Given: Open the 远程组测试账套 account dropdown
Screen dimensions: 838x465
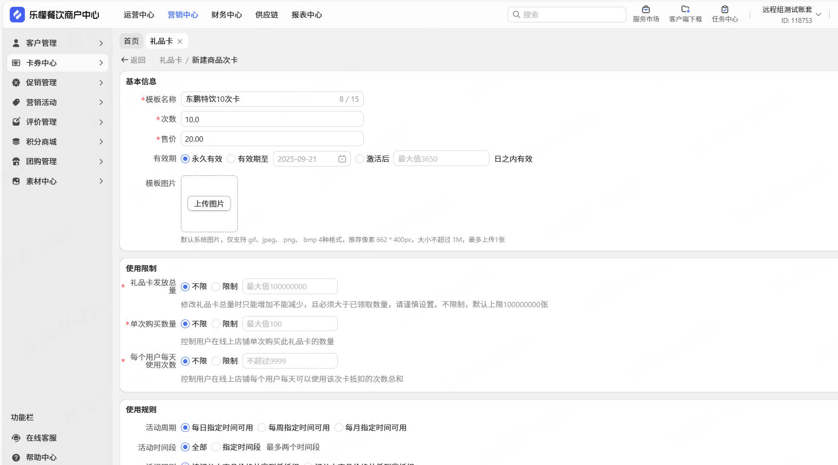Looking at the screenshot, I should point(819,15).
